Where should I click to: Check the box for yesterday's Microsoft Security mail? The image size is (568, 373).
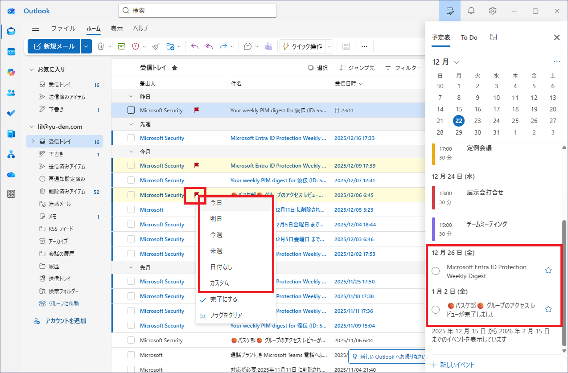click(x=131, y=110)
